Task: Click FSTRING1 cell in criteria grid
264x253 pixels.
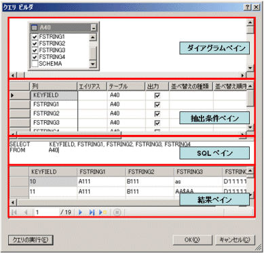Action: pos(54,104)
